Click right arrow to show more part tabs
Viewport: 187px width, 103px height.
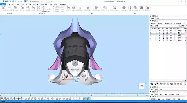[186, 23]
